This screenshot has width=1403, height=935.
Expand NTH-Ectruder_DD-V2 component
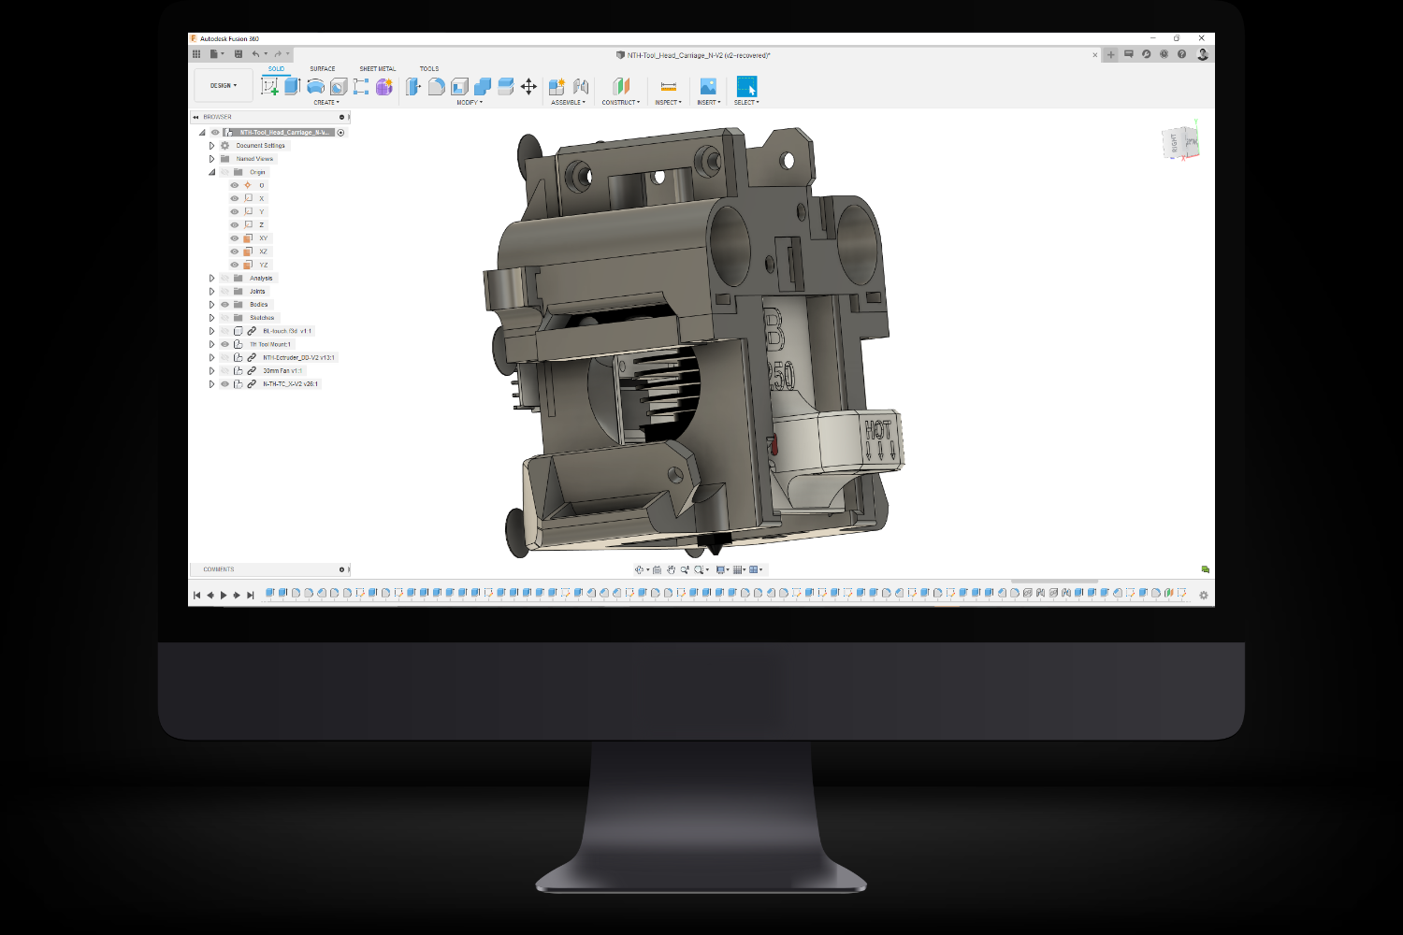(x=211, y=358)
